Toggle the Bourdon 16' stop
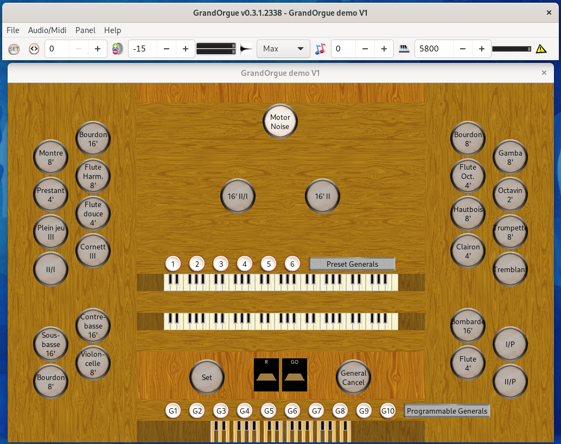Image resolution: width=561 pixels, height=444 pixels. [x=93, y=139]
